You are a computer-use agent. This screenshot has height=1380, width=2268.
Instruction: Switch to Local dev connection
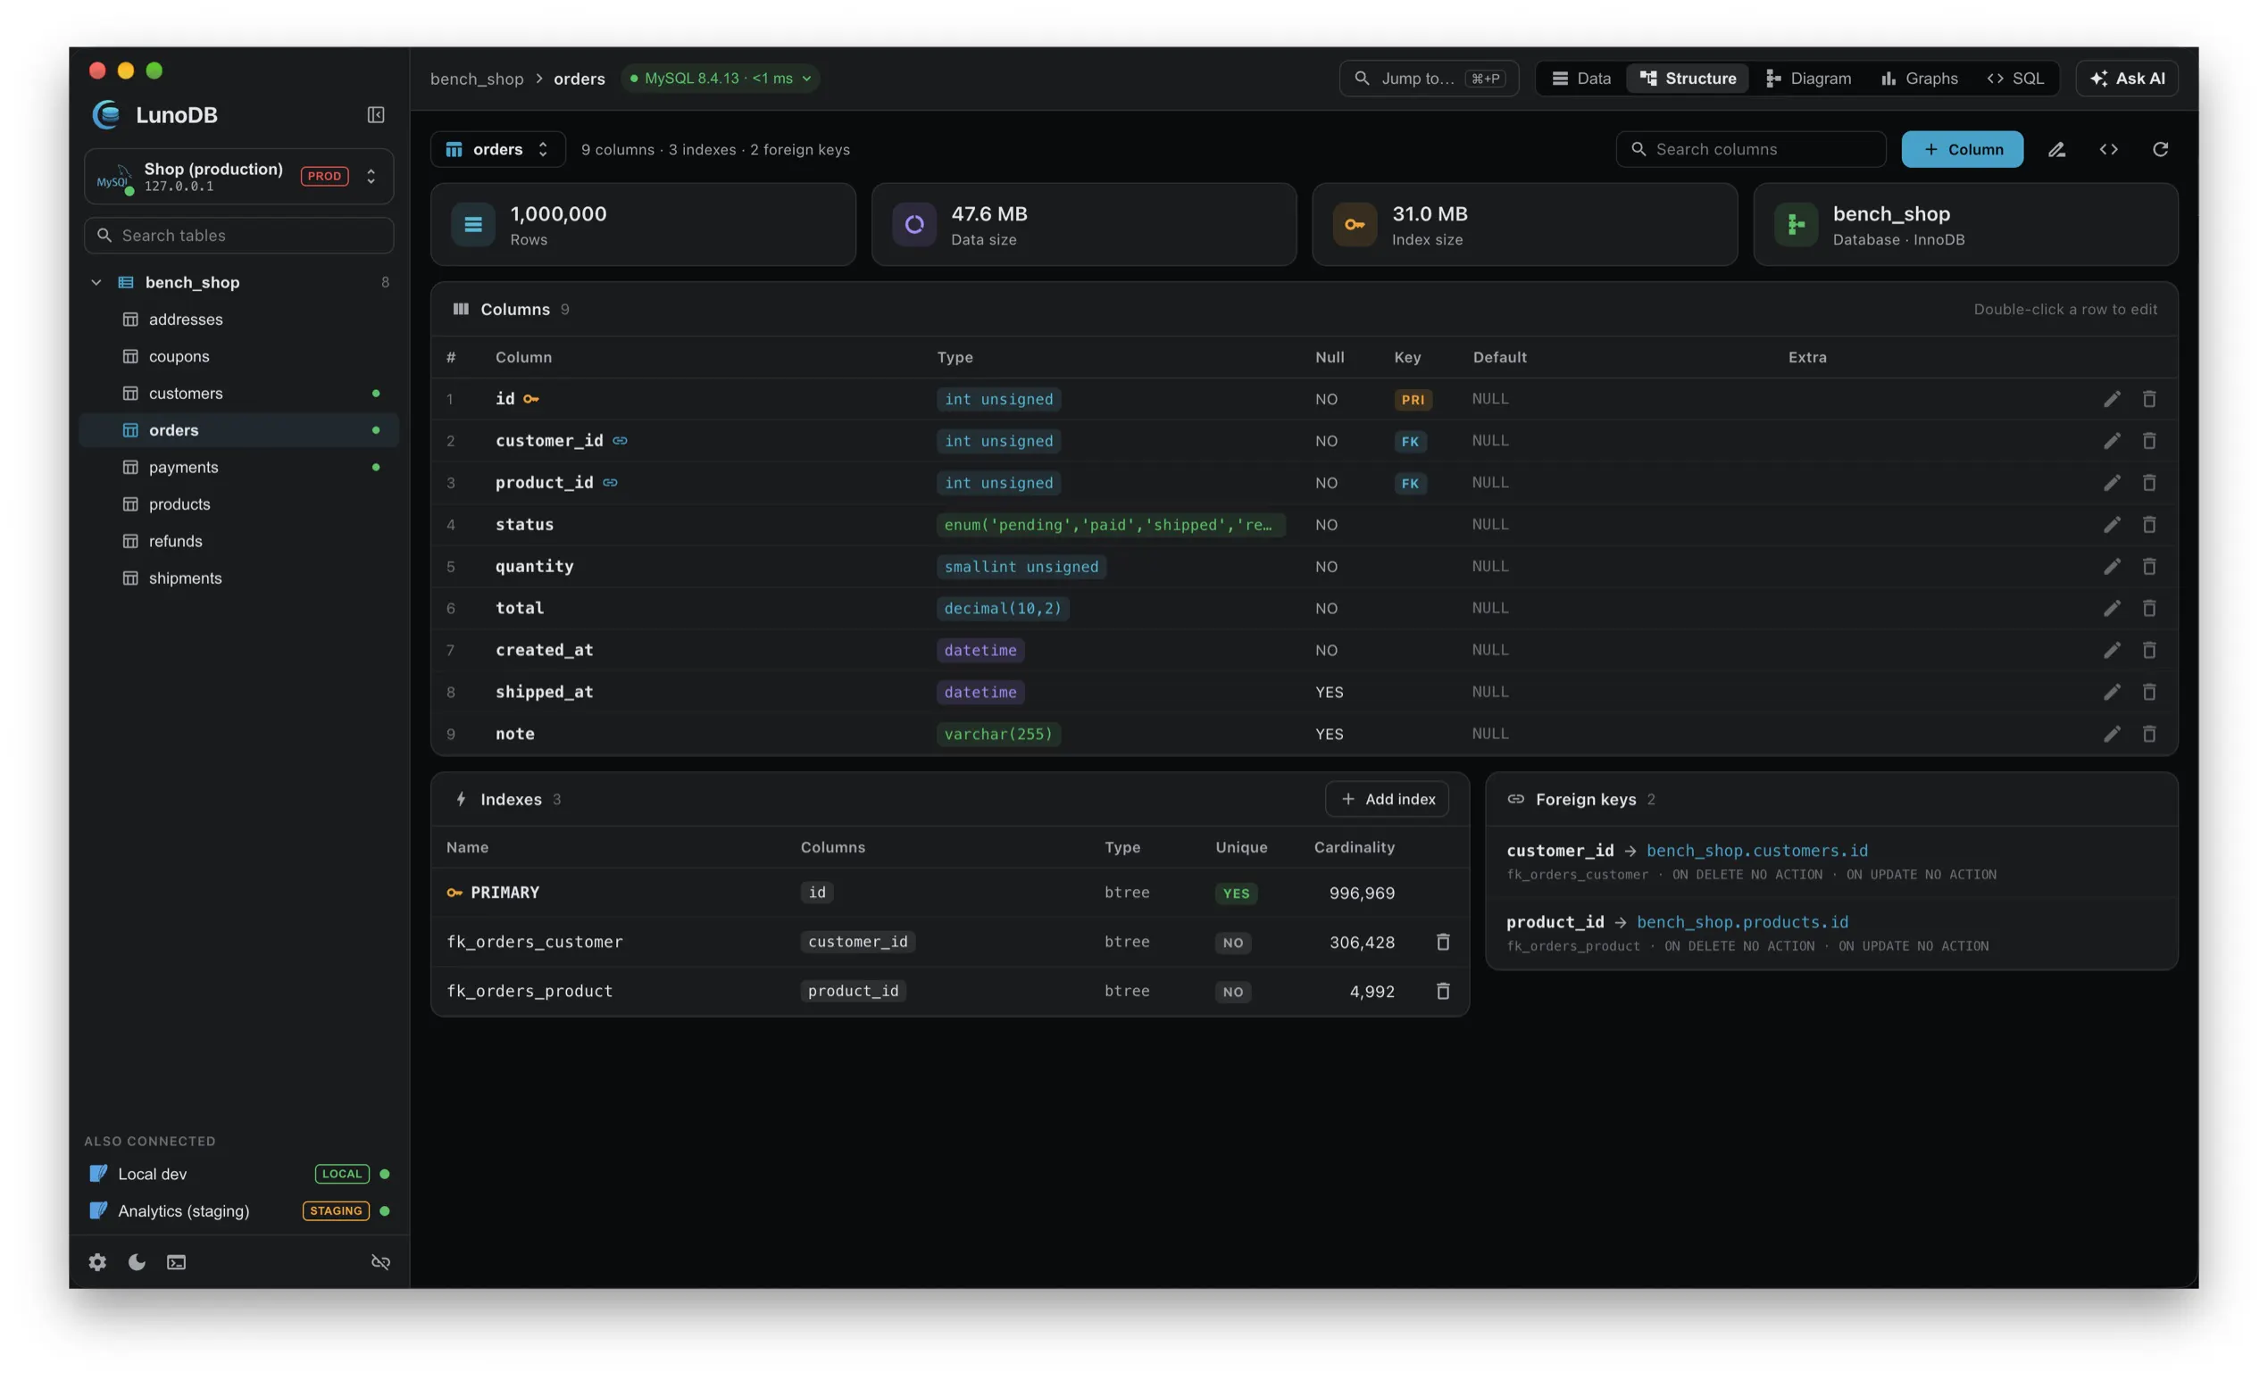point(238,1174)
